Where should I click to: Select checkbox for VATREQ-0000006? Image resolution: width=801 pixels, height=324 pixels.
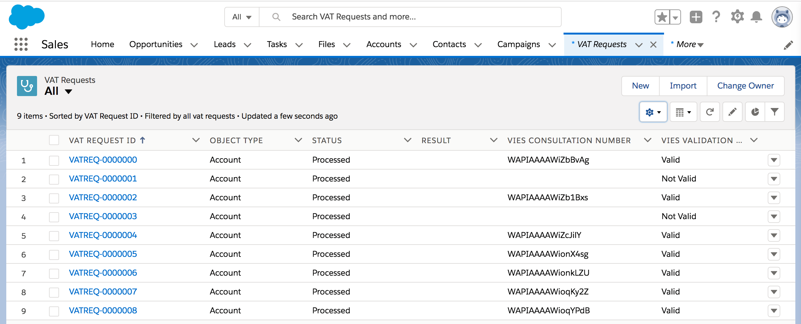(x=54, y=273)
